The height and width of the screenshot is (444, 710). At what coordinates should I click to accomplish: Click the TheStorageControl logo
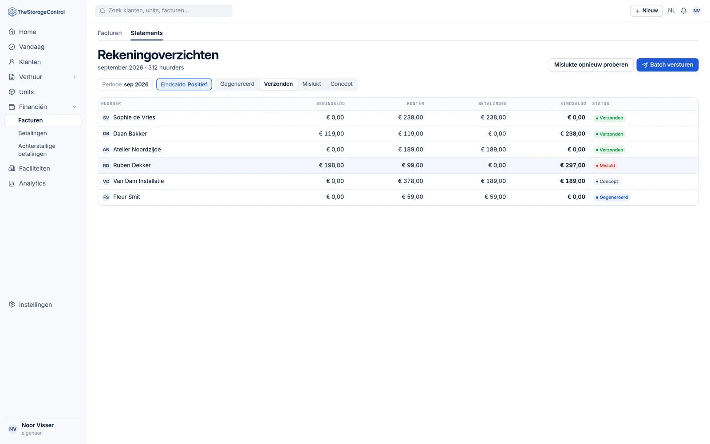point(36,12)
